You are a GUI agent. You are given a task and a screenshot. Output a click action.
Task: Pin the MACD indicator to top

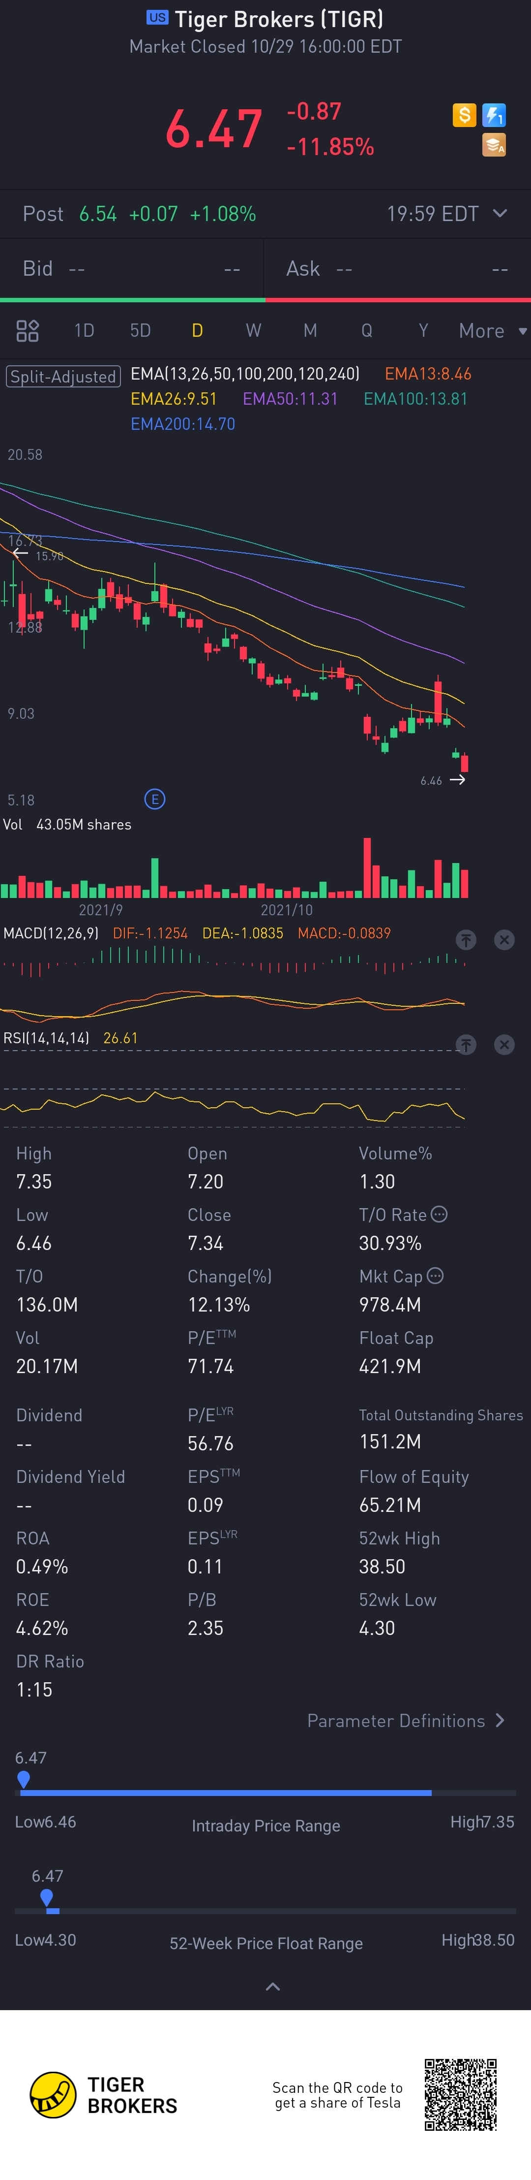point(466,939)
